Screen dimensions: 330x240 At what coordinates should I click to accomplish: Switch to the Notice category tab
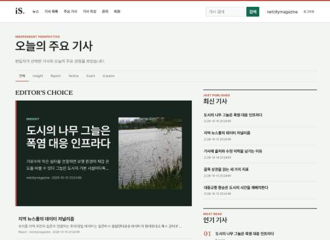tap(74, 76)
